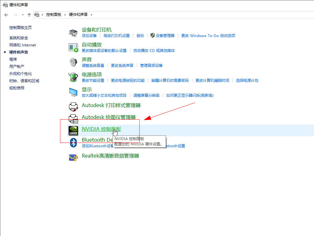Click 更改 Windows To Go 启动选项 link
This screenshot has width=314, height=236.
(x=208, y=36)
